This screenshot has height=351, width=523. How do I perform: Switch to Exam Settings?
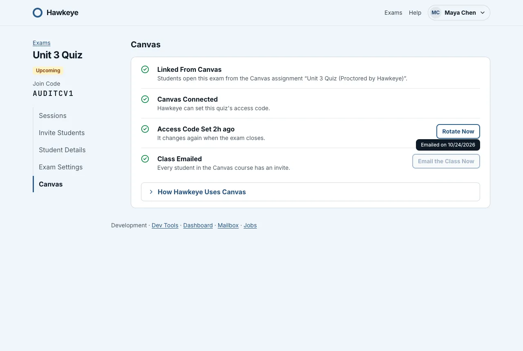pos(61,167)
